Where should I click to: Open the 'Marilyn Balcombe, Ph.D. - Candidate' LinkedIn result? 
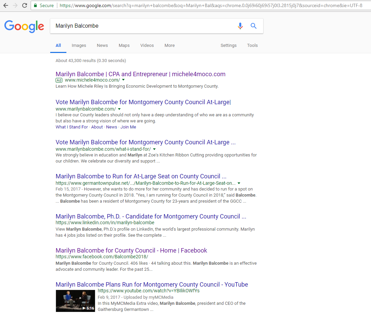point(151,216)
